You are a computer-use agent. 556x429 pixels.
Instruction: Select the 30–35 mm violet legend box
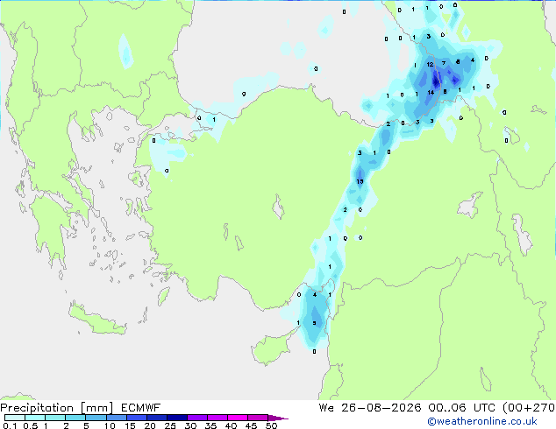(x=196, y=418)
